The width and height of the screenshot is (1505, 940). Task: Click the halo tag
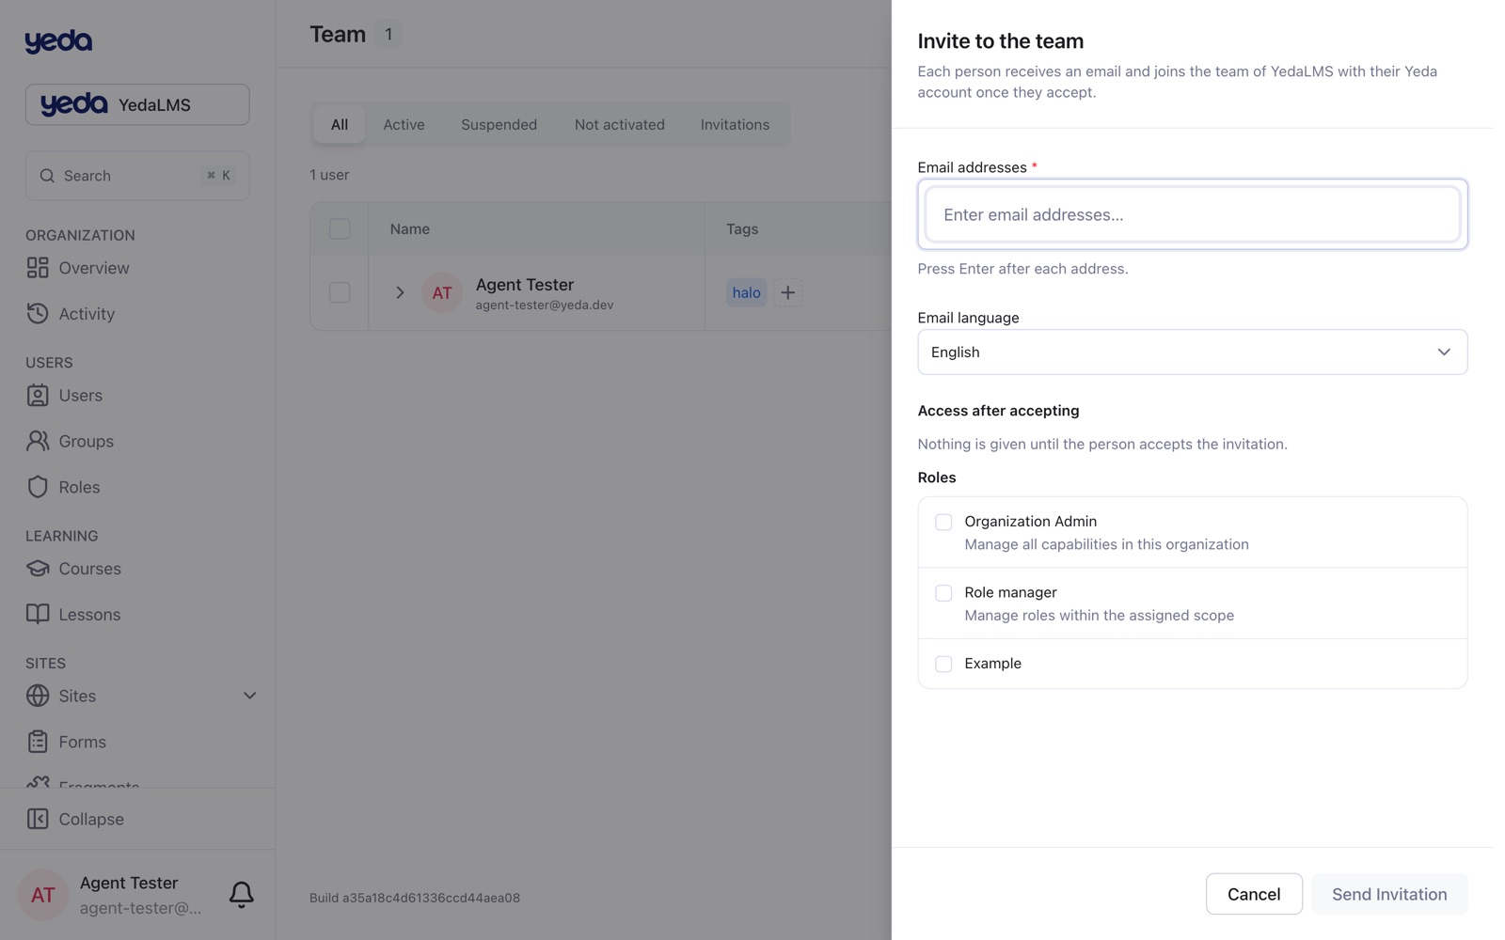(747, 292)
